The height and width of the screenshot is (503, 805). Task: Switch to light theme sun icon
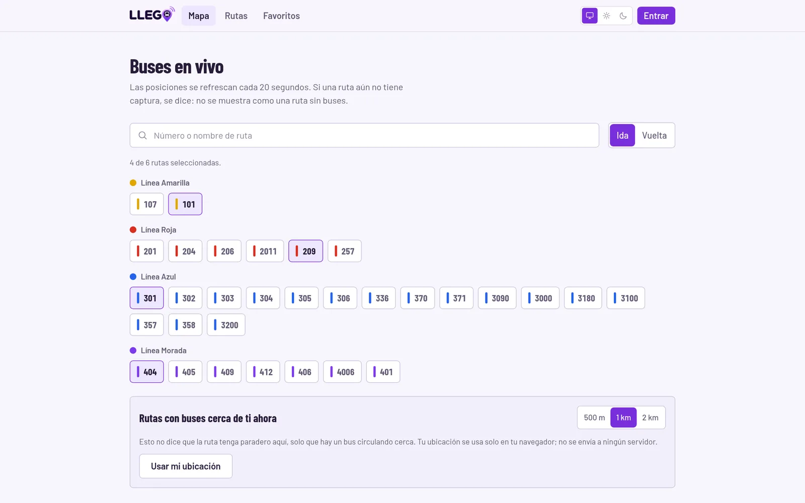coord(606,16)
